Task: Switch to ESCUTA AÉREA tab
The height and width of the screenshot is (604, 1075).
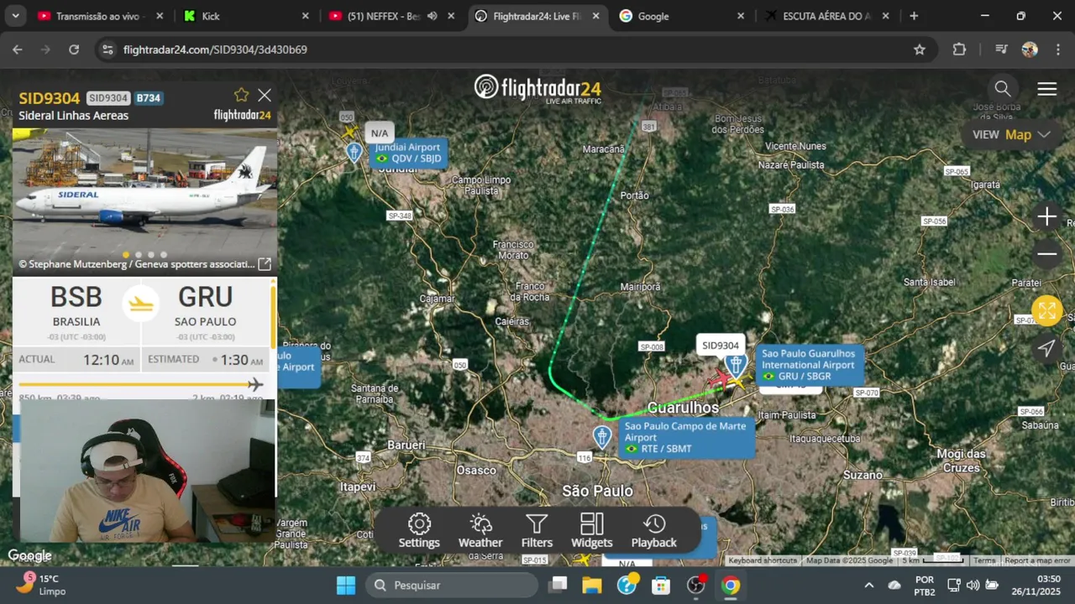Action: click(828, 16)
